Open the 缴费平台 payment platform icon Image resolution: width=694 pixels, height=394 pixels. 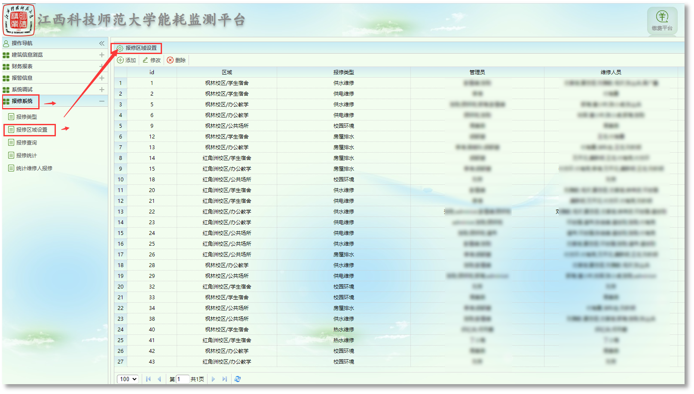tap(662, 21)
